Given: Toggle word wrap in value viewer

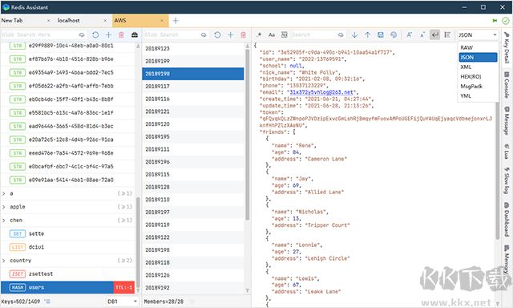Looking at the screenshot, I should coord(434,34).
